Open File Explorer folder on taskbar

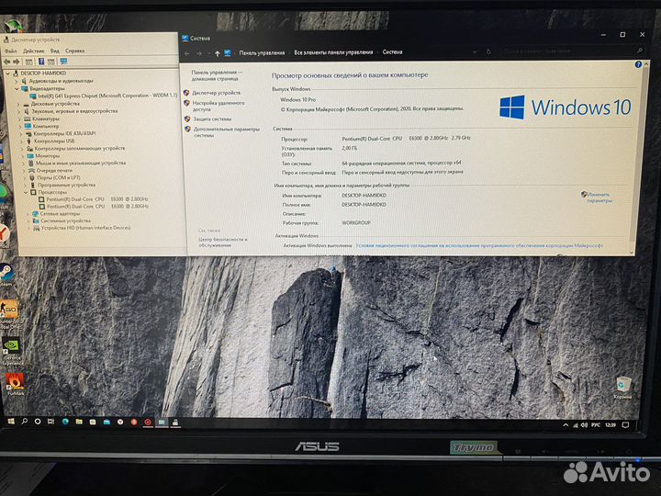tap(79, 422)
